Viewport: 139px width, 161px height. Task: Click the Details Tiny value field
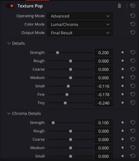pyautogui.click(x=104, y=103)
